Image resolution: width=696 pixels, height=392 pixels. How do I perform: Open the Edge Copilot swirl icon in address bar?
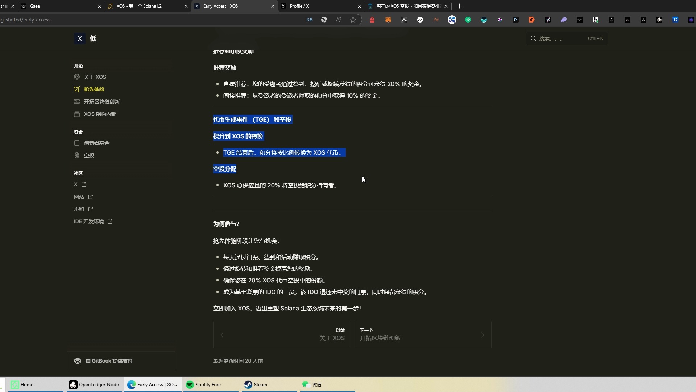(324, 20)
